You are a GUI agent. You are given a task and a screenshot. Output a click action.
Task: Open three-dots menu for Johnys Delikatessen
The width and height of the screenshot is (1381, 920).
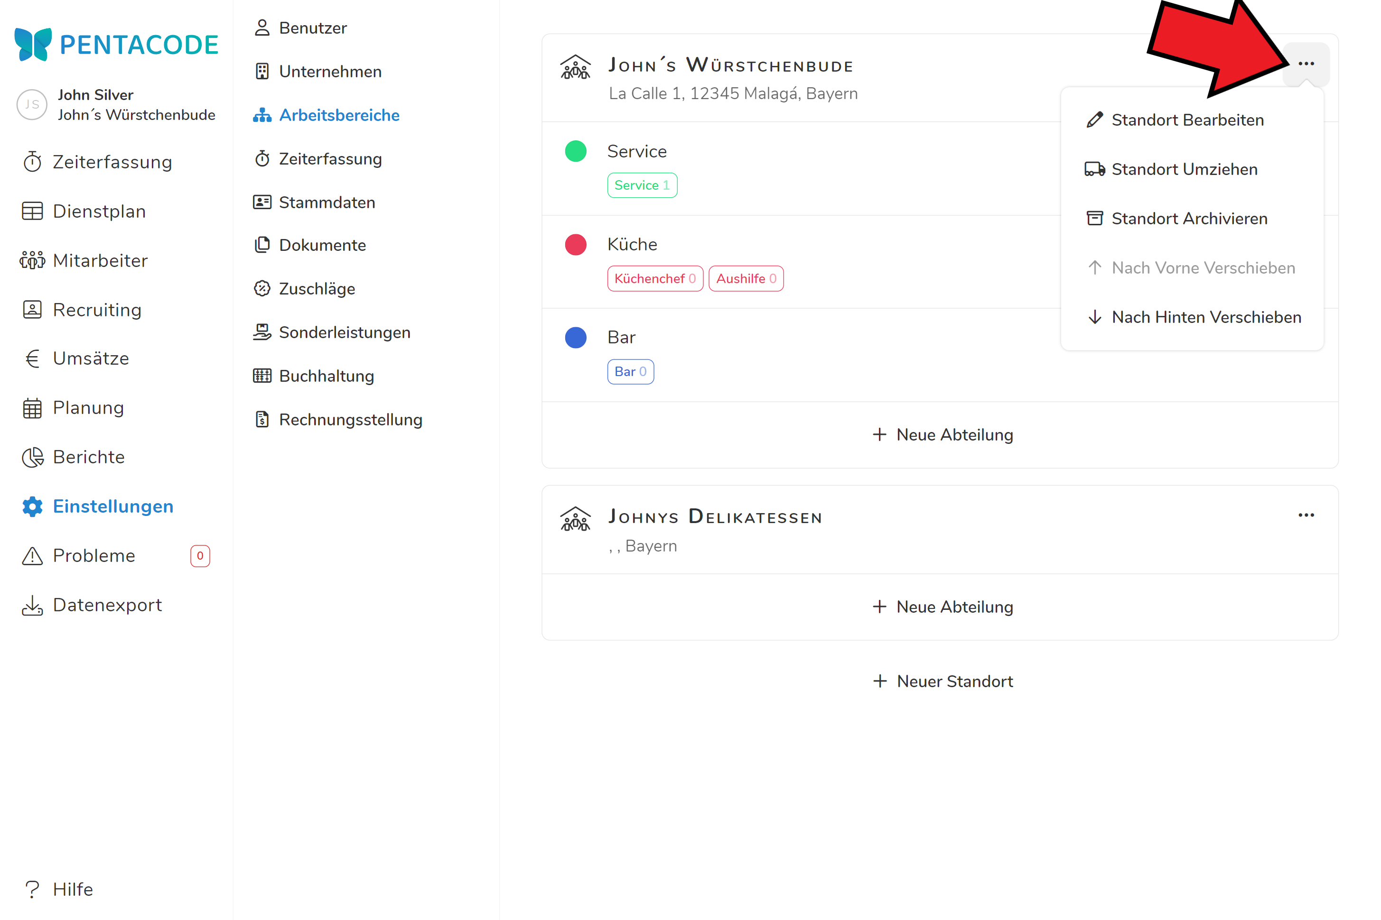(1306, 515)
